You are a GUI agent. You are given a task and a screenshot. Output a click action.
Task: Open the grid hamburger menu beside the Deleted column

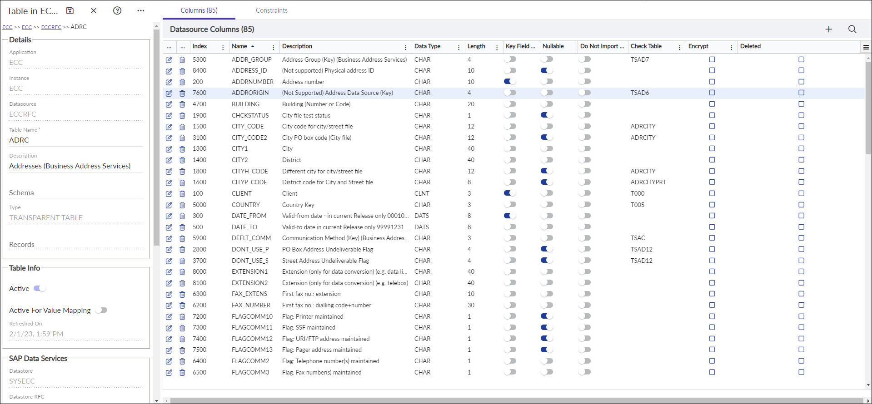(x=866, y=47)
